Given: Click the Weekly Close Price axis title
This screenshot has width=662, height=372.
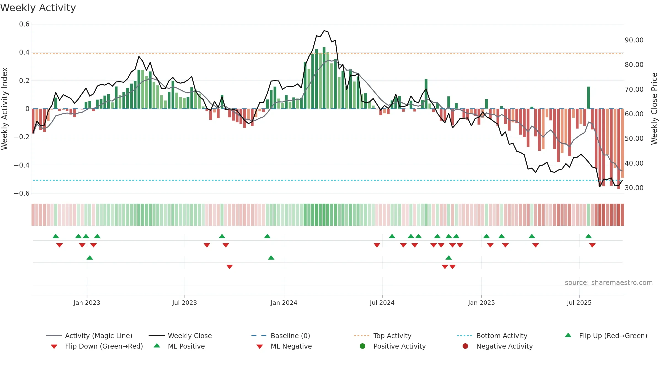Looking at the screenshot, I should coord(654,109).
